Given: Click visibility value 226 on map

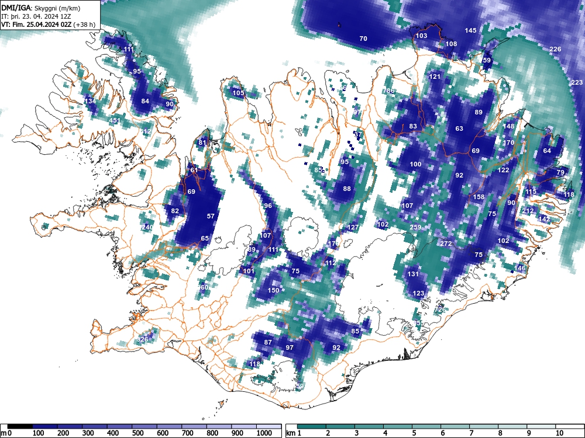Looking at the screenshot, I should pyautogui.click(x=555, y=49).
